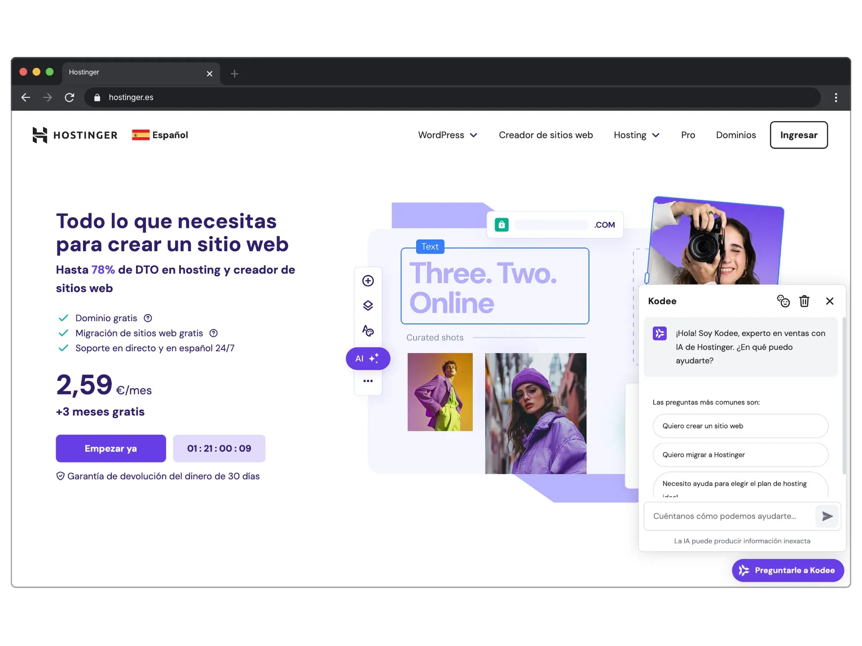Click the Ingresar login button
862x646 pixels.
click(x=799, y=135)
